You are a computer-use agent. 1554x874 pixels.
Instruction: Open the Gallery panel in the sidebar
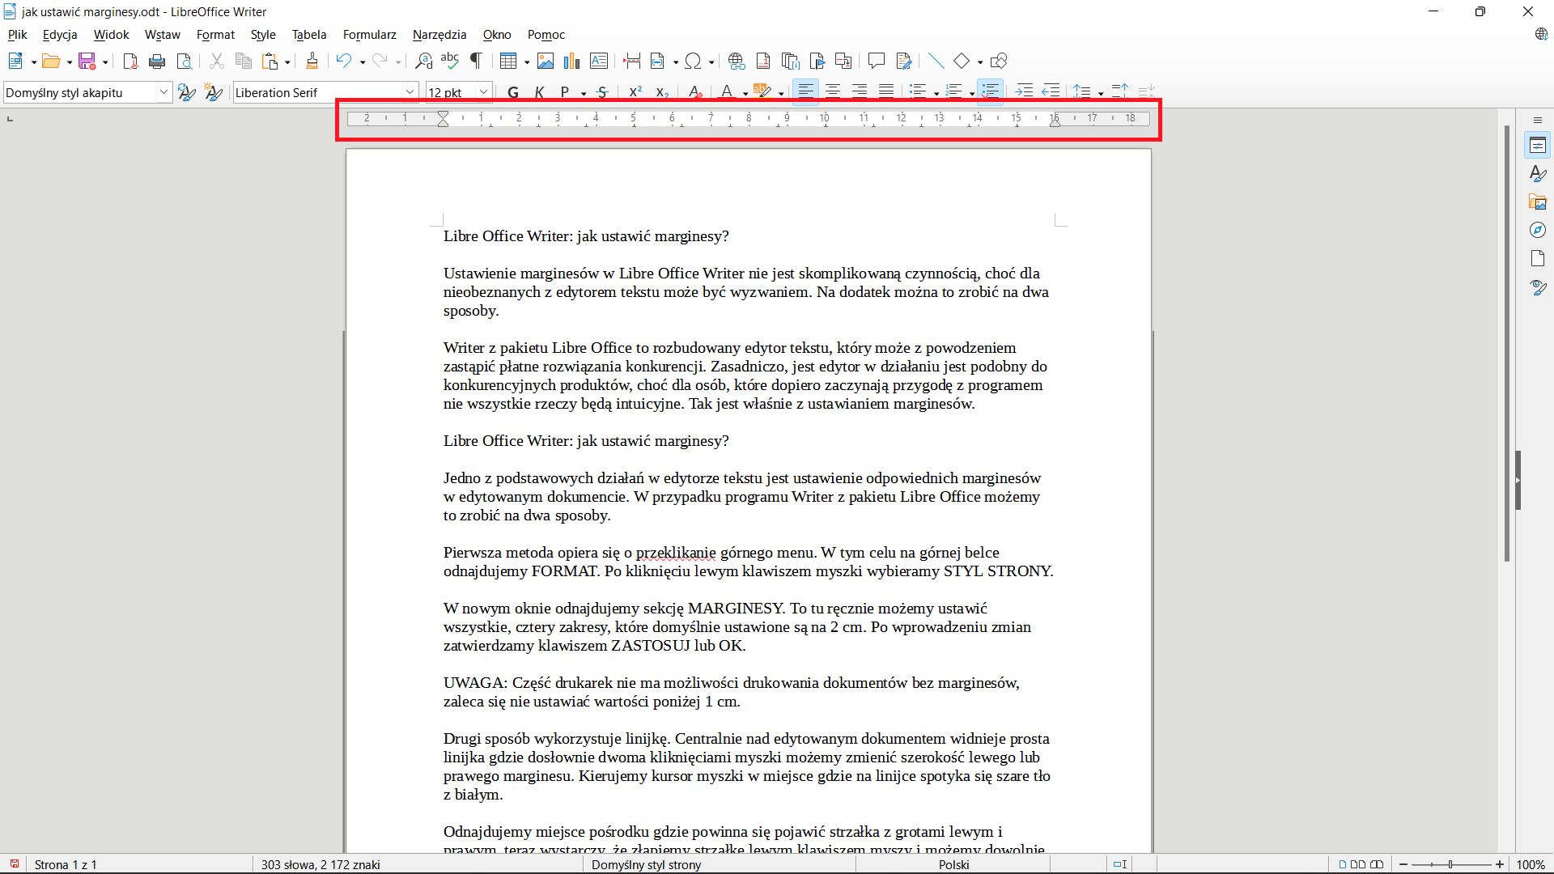pyautogui.click(x=1537, y=202)
